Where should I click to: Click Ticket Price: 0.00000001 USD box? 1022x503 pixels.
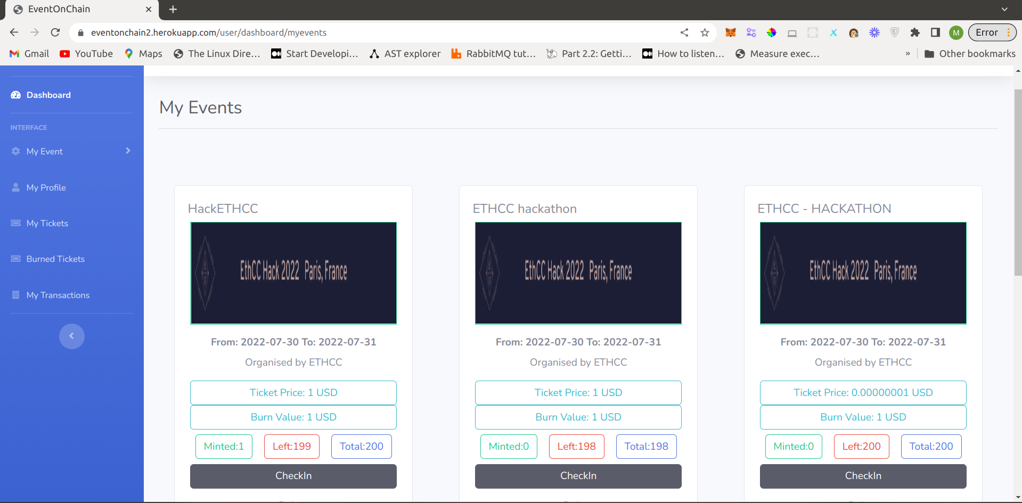tap(863, 393)
